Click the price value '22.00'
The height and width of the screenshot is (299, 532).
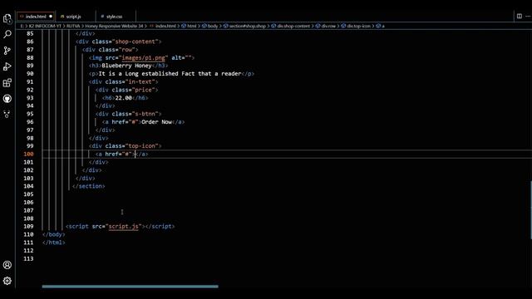click(123, 98)
